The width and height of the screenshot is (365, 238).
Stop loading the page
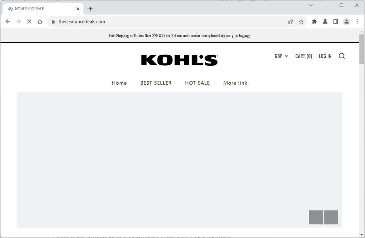pyautogui.click(x=29, y=22)
